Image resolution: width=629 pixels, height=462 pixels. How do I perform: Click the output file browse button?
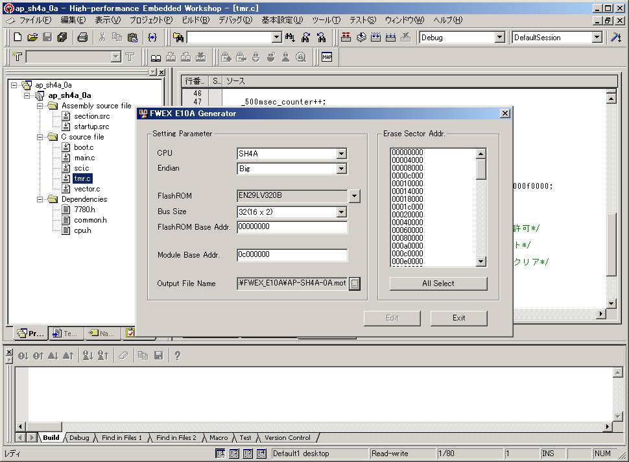click(355, 284)
